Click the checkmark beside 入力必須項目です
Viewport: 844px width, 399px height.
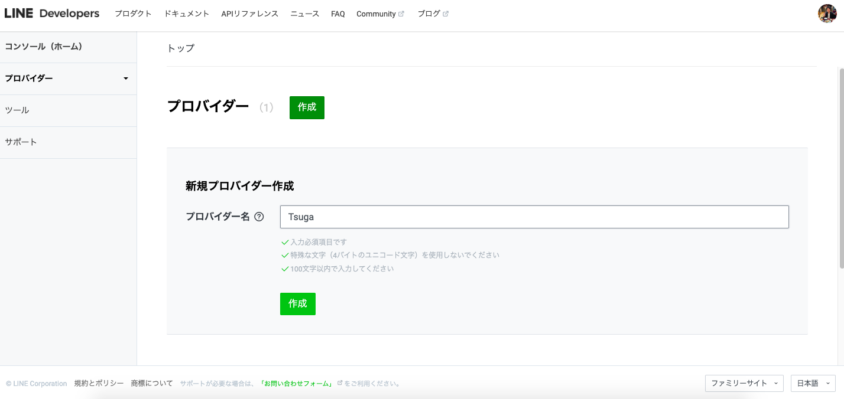coord(284,242)
